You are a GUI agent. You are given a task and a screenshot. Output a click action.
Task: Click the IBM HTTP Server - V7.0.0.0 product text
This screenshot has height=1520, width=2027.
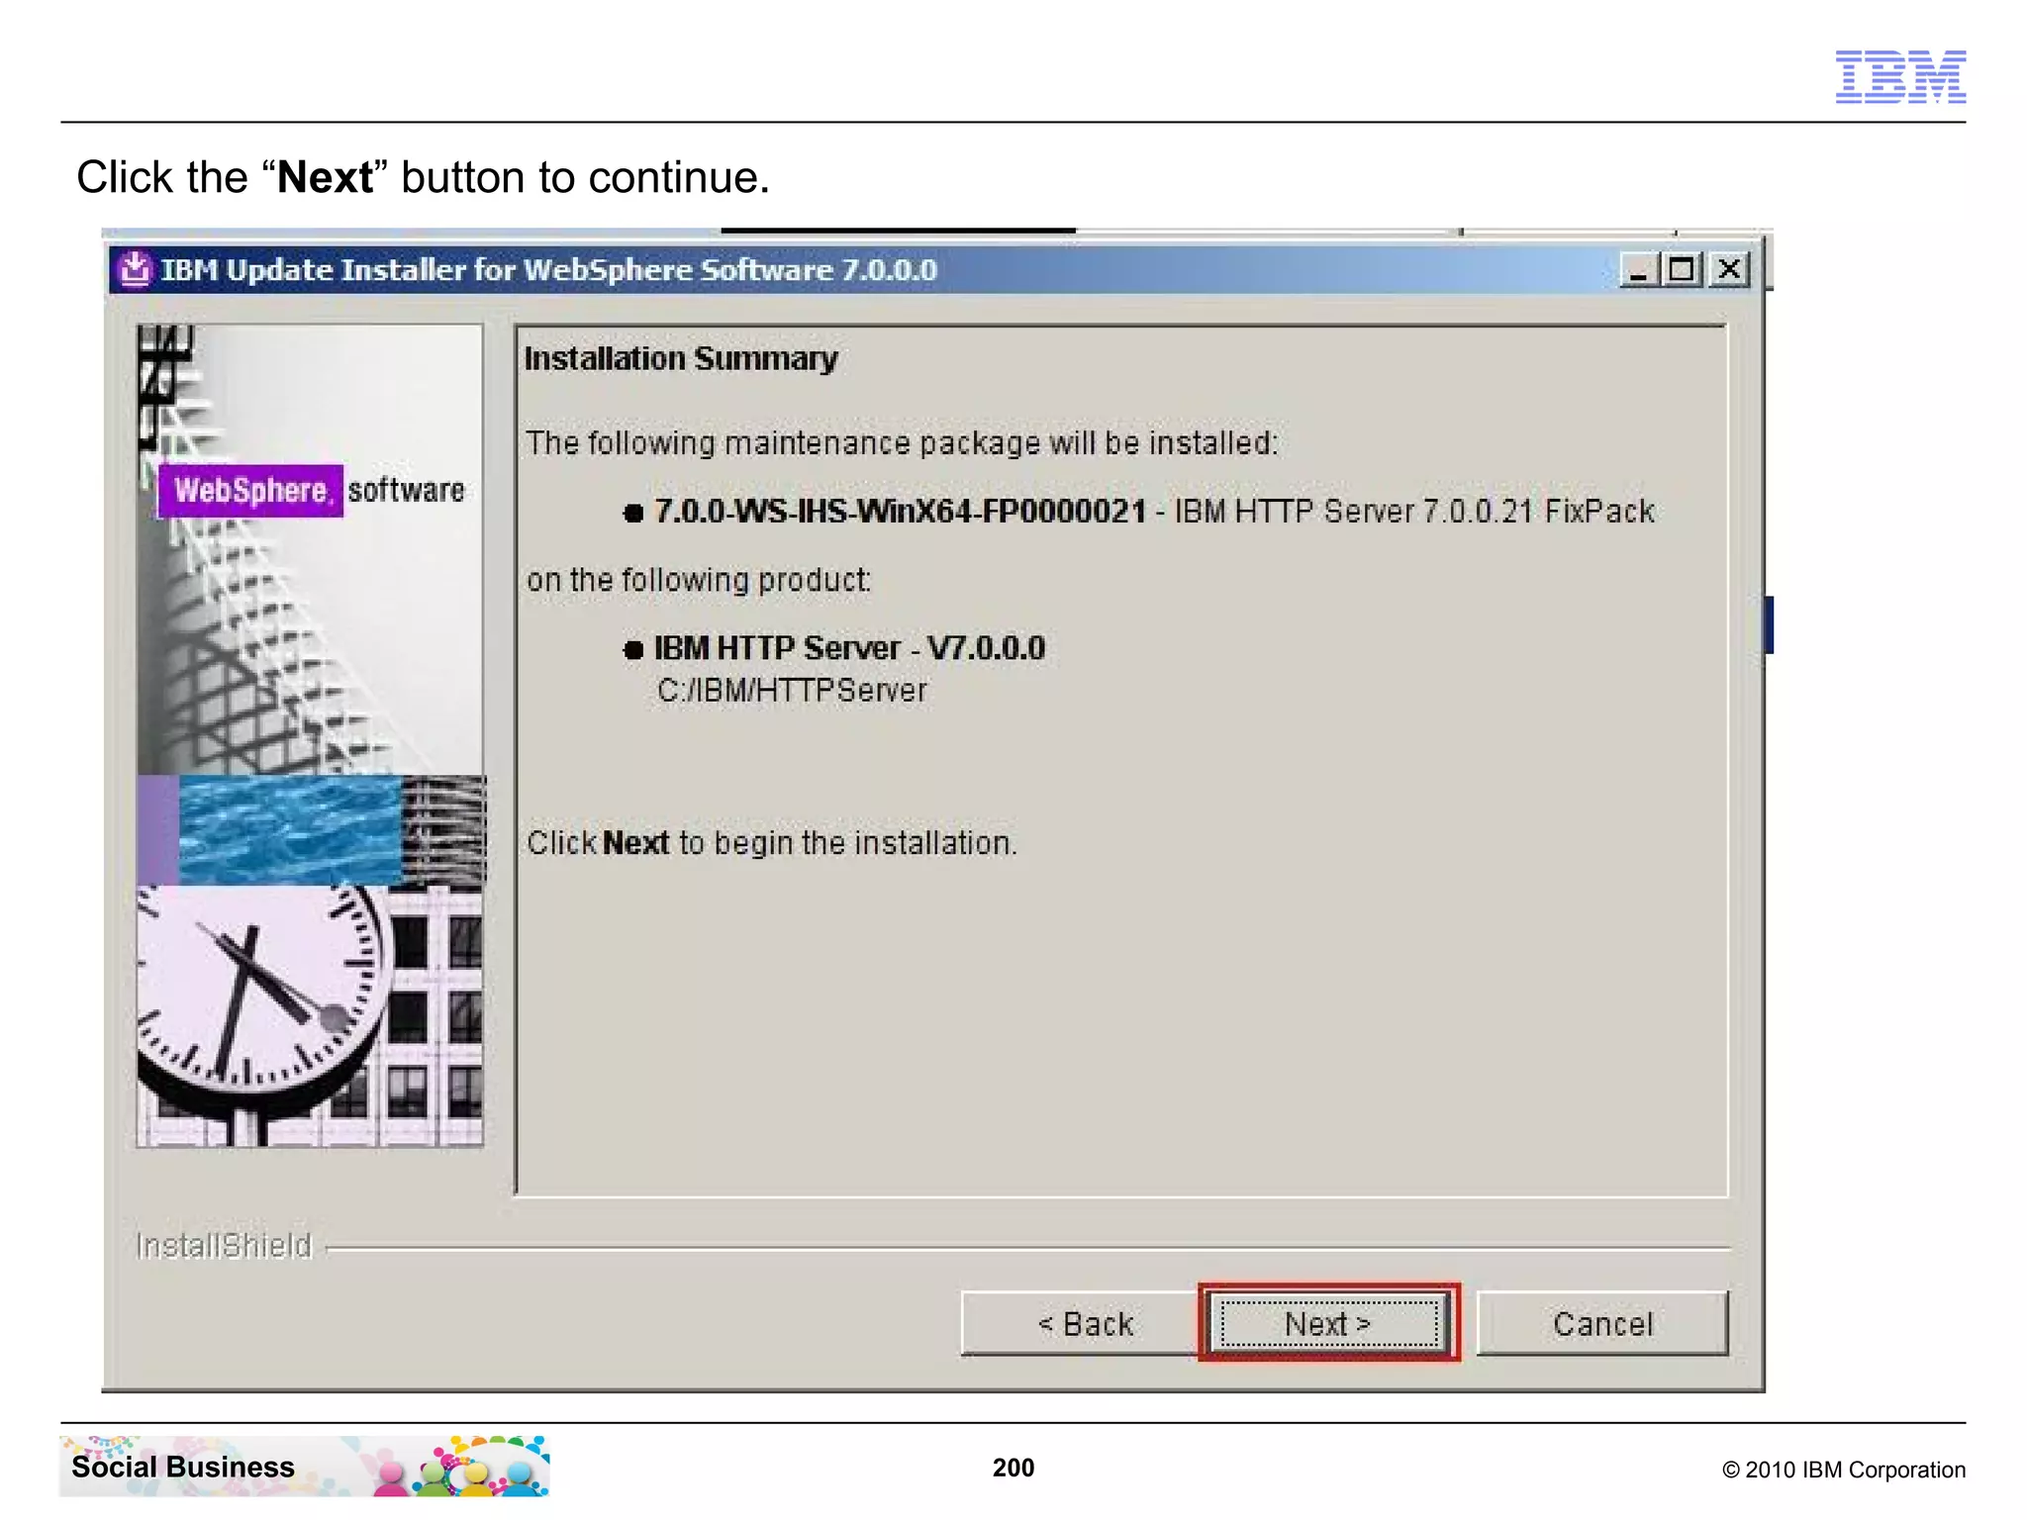[849, 648]
